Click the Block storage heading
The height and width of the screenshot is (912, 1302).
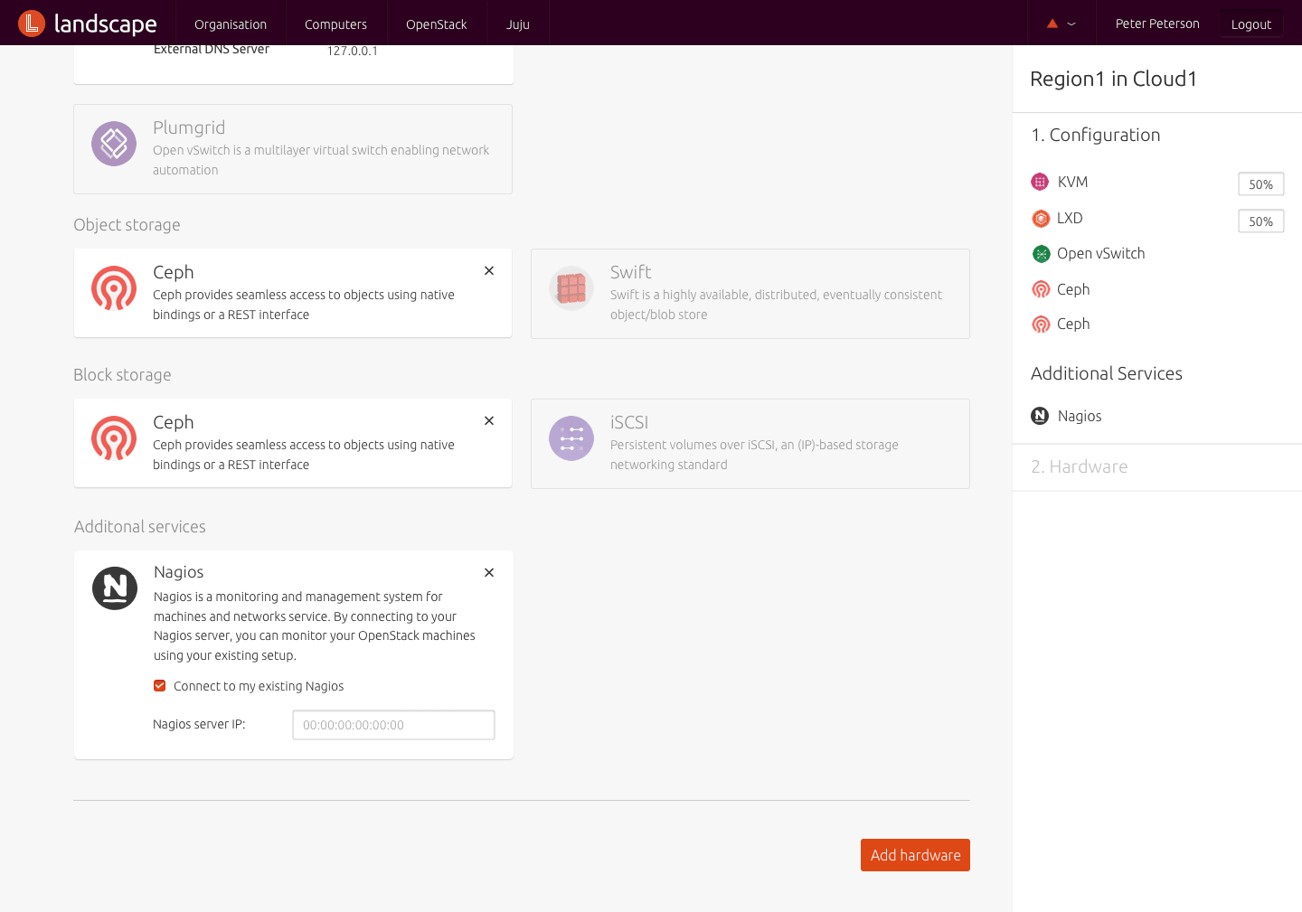(122, 375)
